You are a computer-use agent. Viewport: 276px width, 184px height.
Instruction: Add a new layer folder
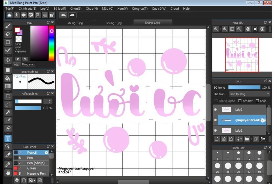click(x=247, y=139)
